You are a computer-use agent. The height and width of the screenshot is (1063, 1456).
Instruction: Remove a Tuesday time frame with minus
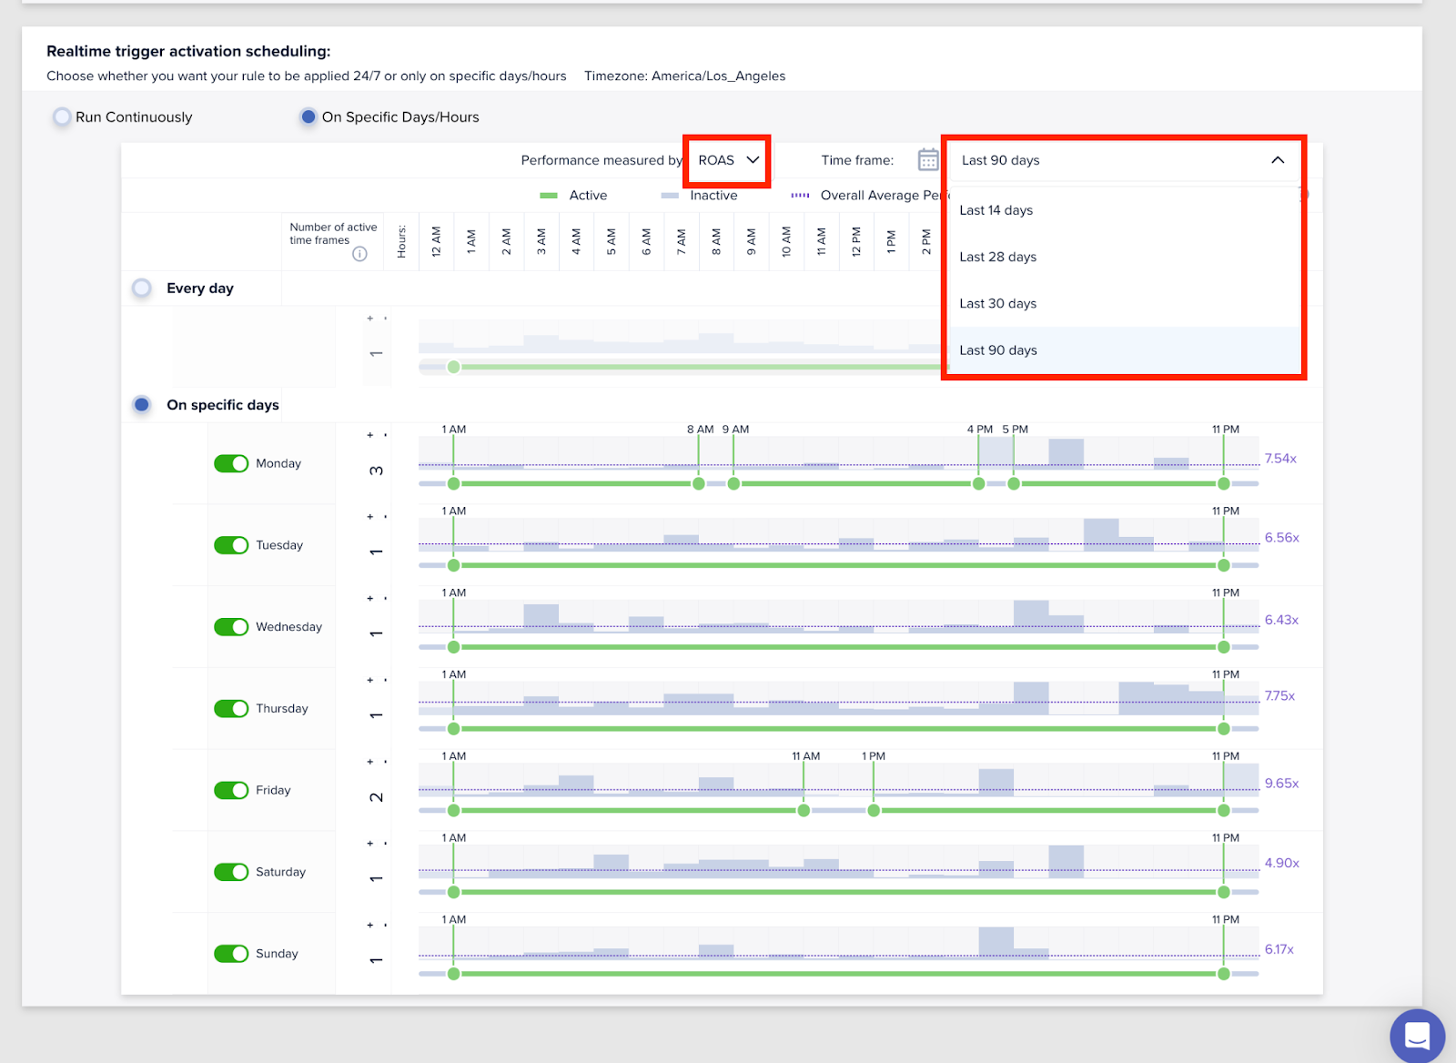pyautogui.click(x=386, y=517)
